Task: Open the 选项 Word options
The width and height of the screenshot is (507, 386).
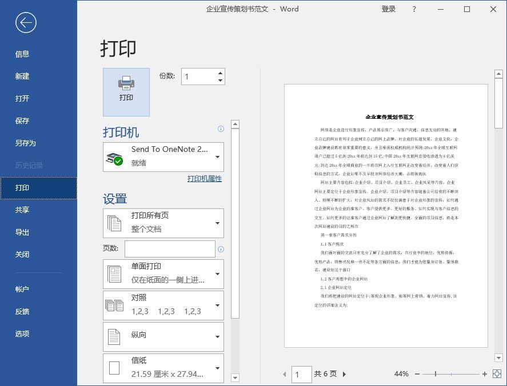Action: tap(22, 333)
